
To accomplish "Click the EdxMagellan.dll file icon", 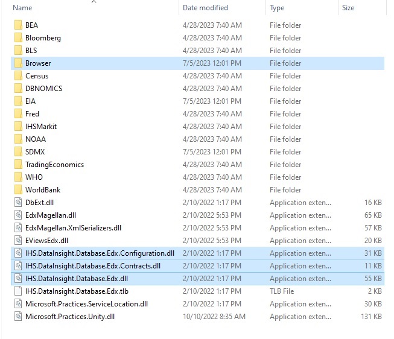I will coord(18,215).
